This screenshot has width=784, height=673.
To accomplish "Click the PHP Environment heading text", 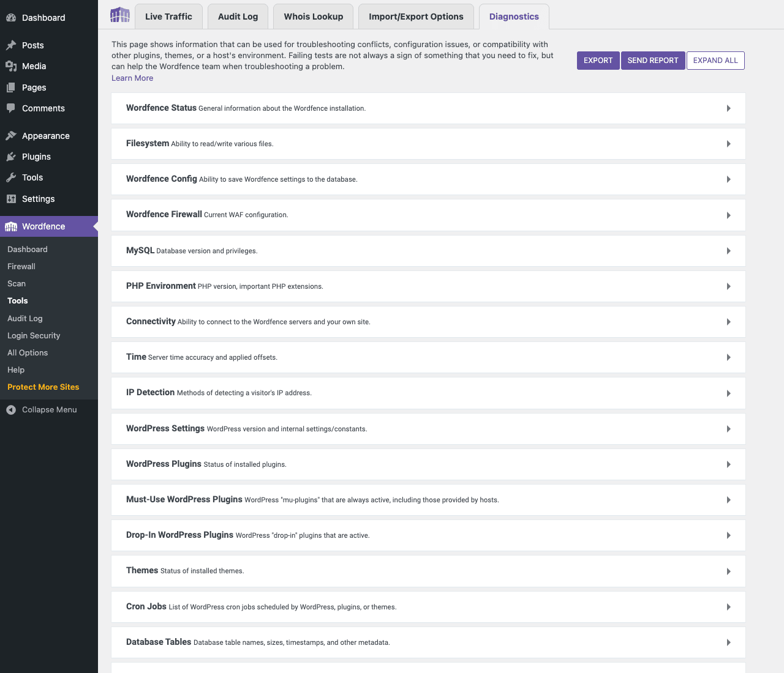I will click(x=161, y=286).
